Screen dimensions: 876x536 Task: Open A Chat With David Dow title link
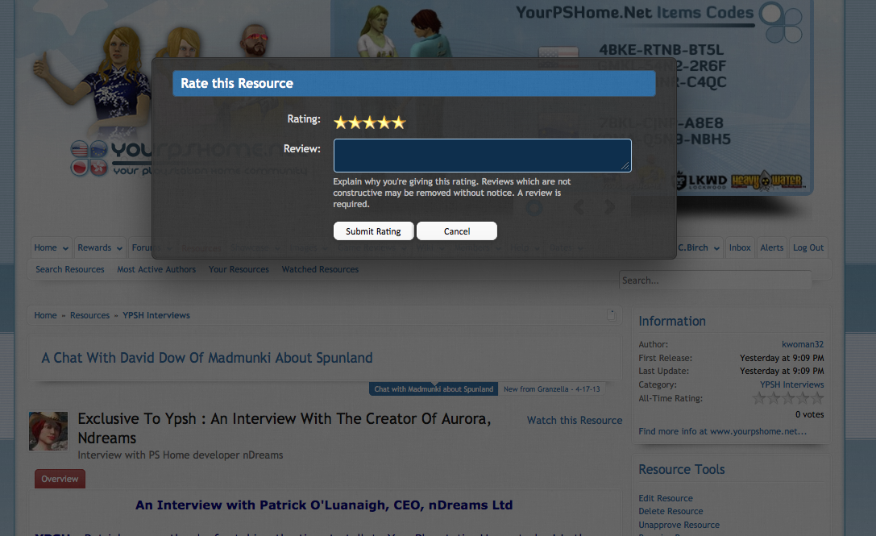[206, 358]
